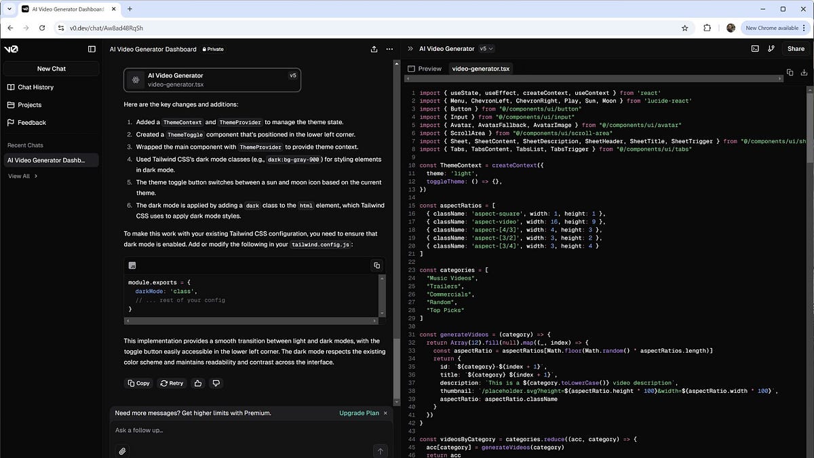Give the response a thumbs up

coord(198,383)
